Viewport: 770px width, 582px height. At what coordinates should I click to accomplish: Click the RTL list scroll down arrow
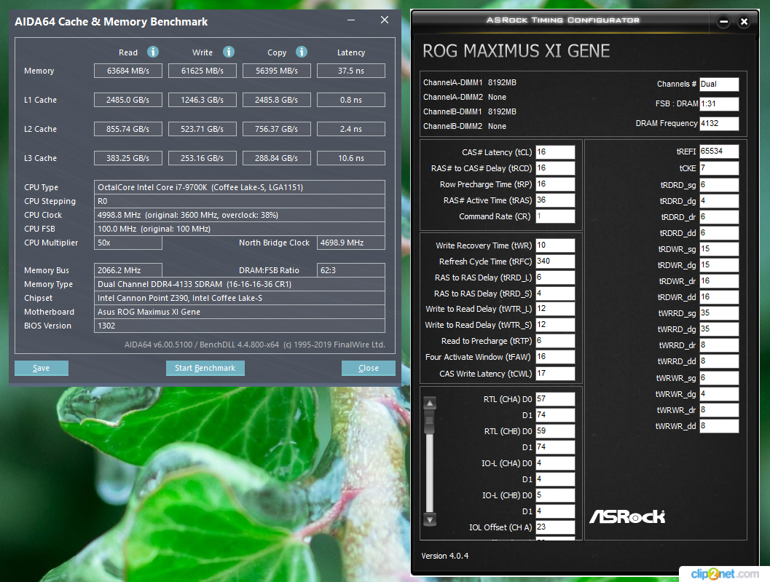point(430,519)
